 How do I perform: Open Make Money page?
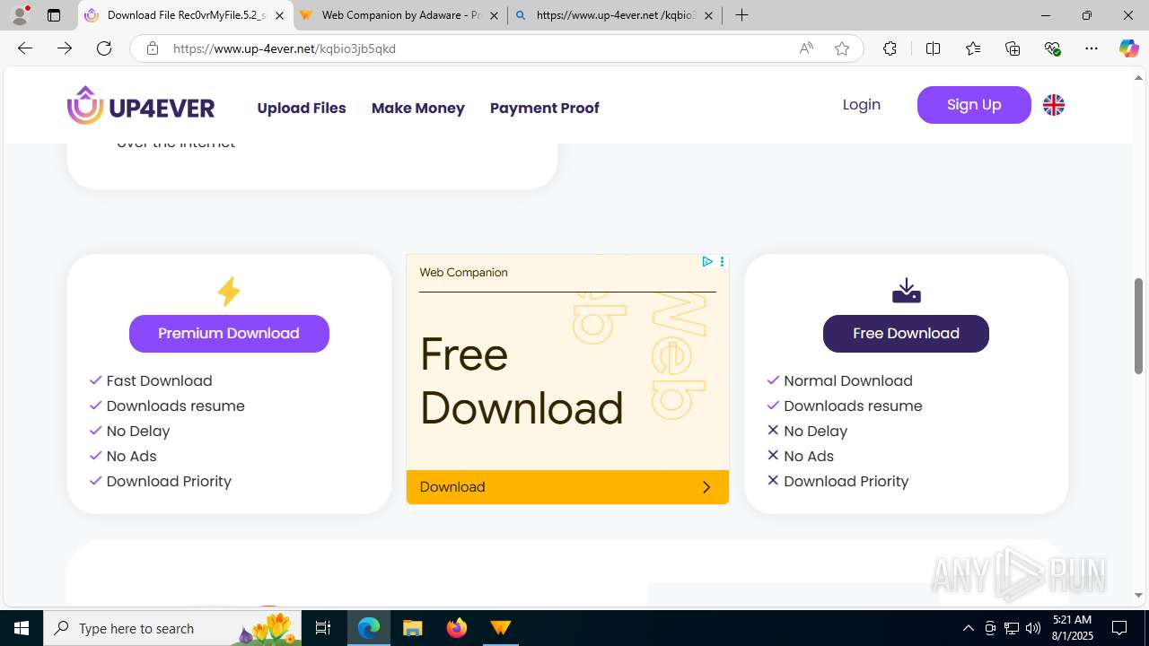click(x=418, y=108)
